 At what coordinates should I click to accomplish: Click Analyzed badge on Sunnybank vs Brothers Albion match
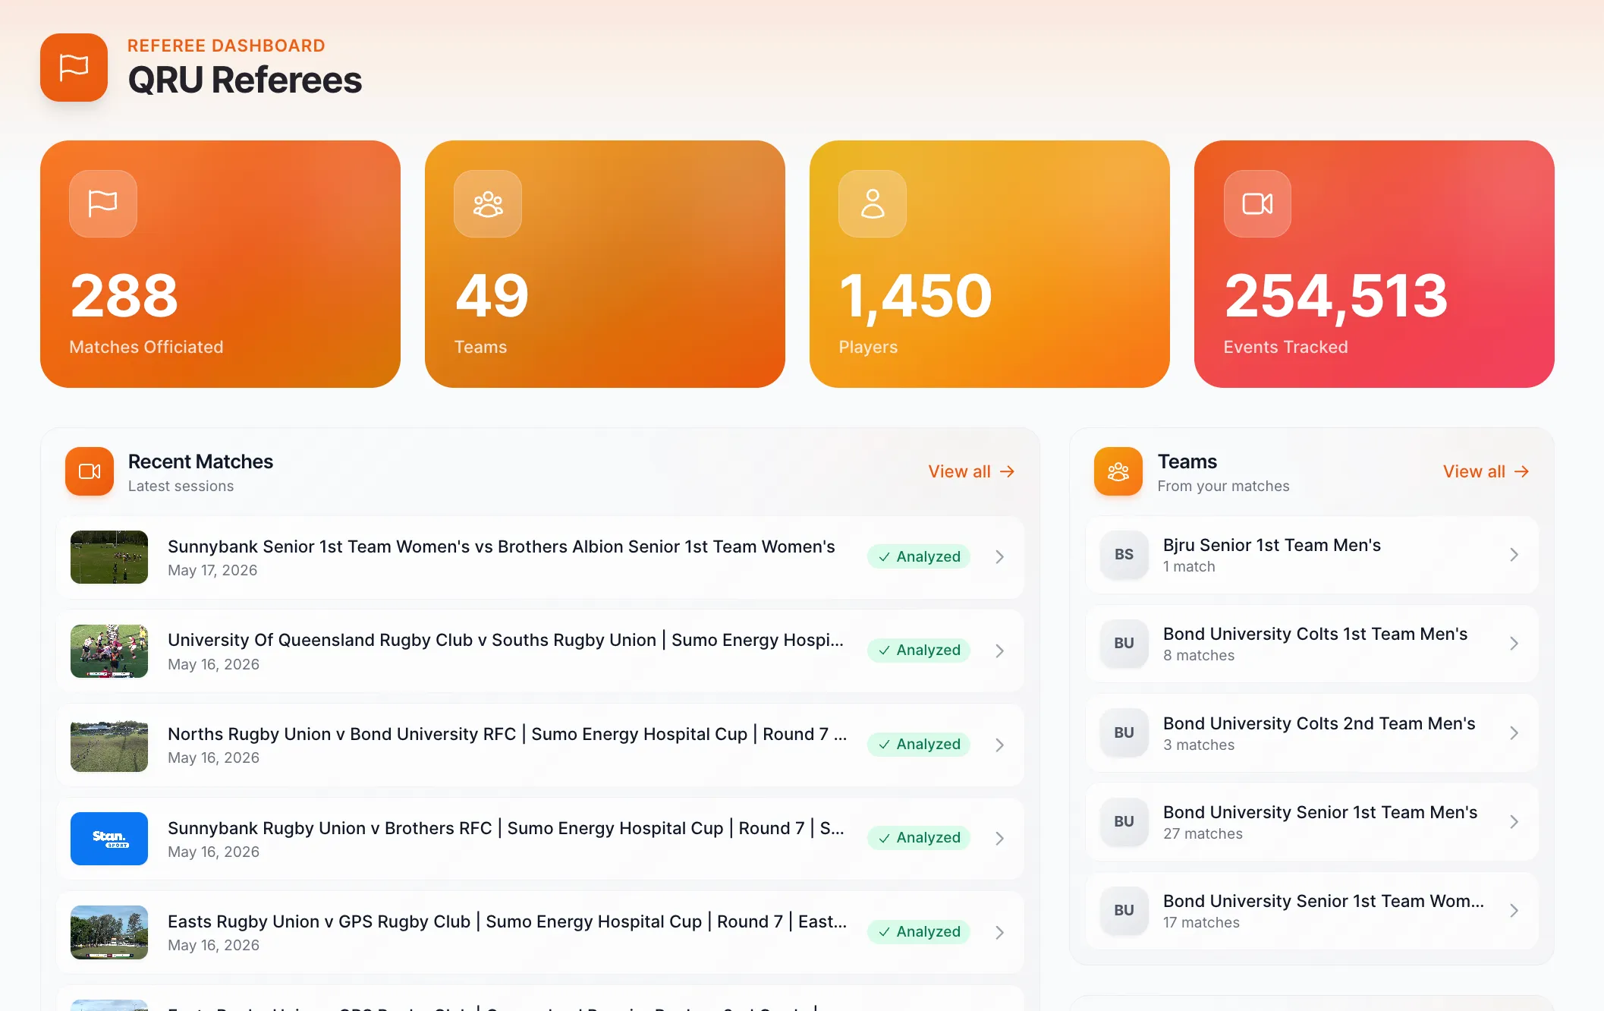click(x=919, y=557)
